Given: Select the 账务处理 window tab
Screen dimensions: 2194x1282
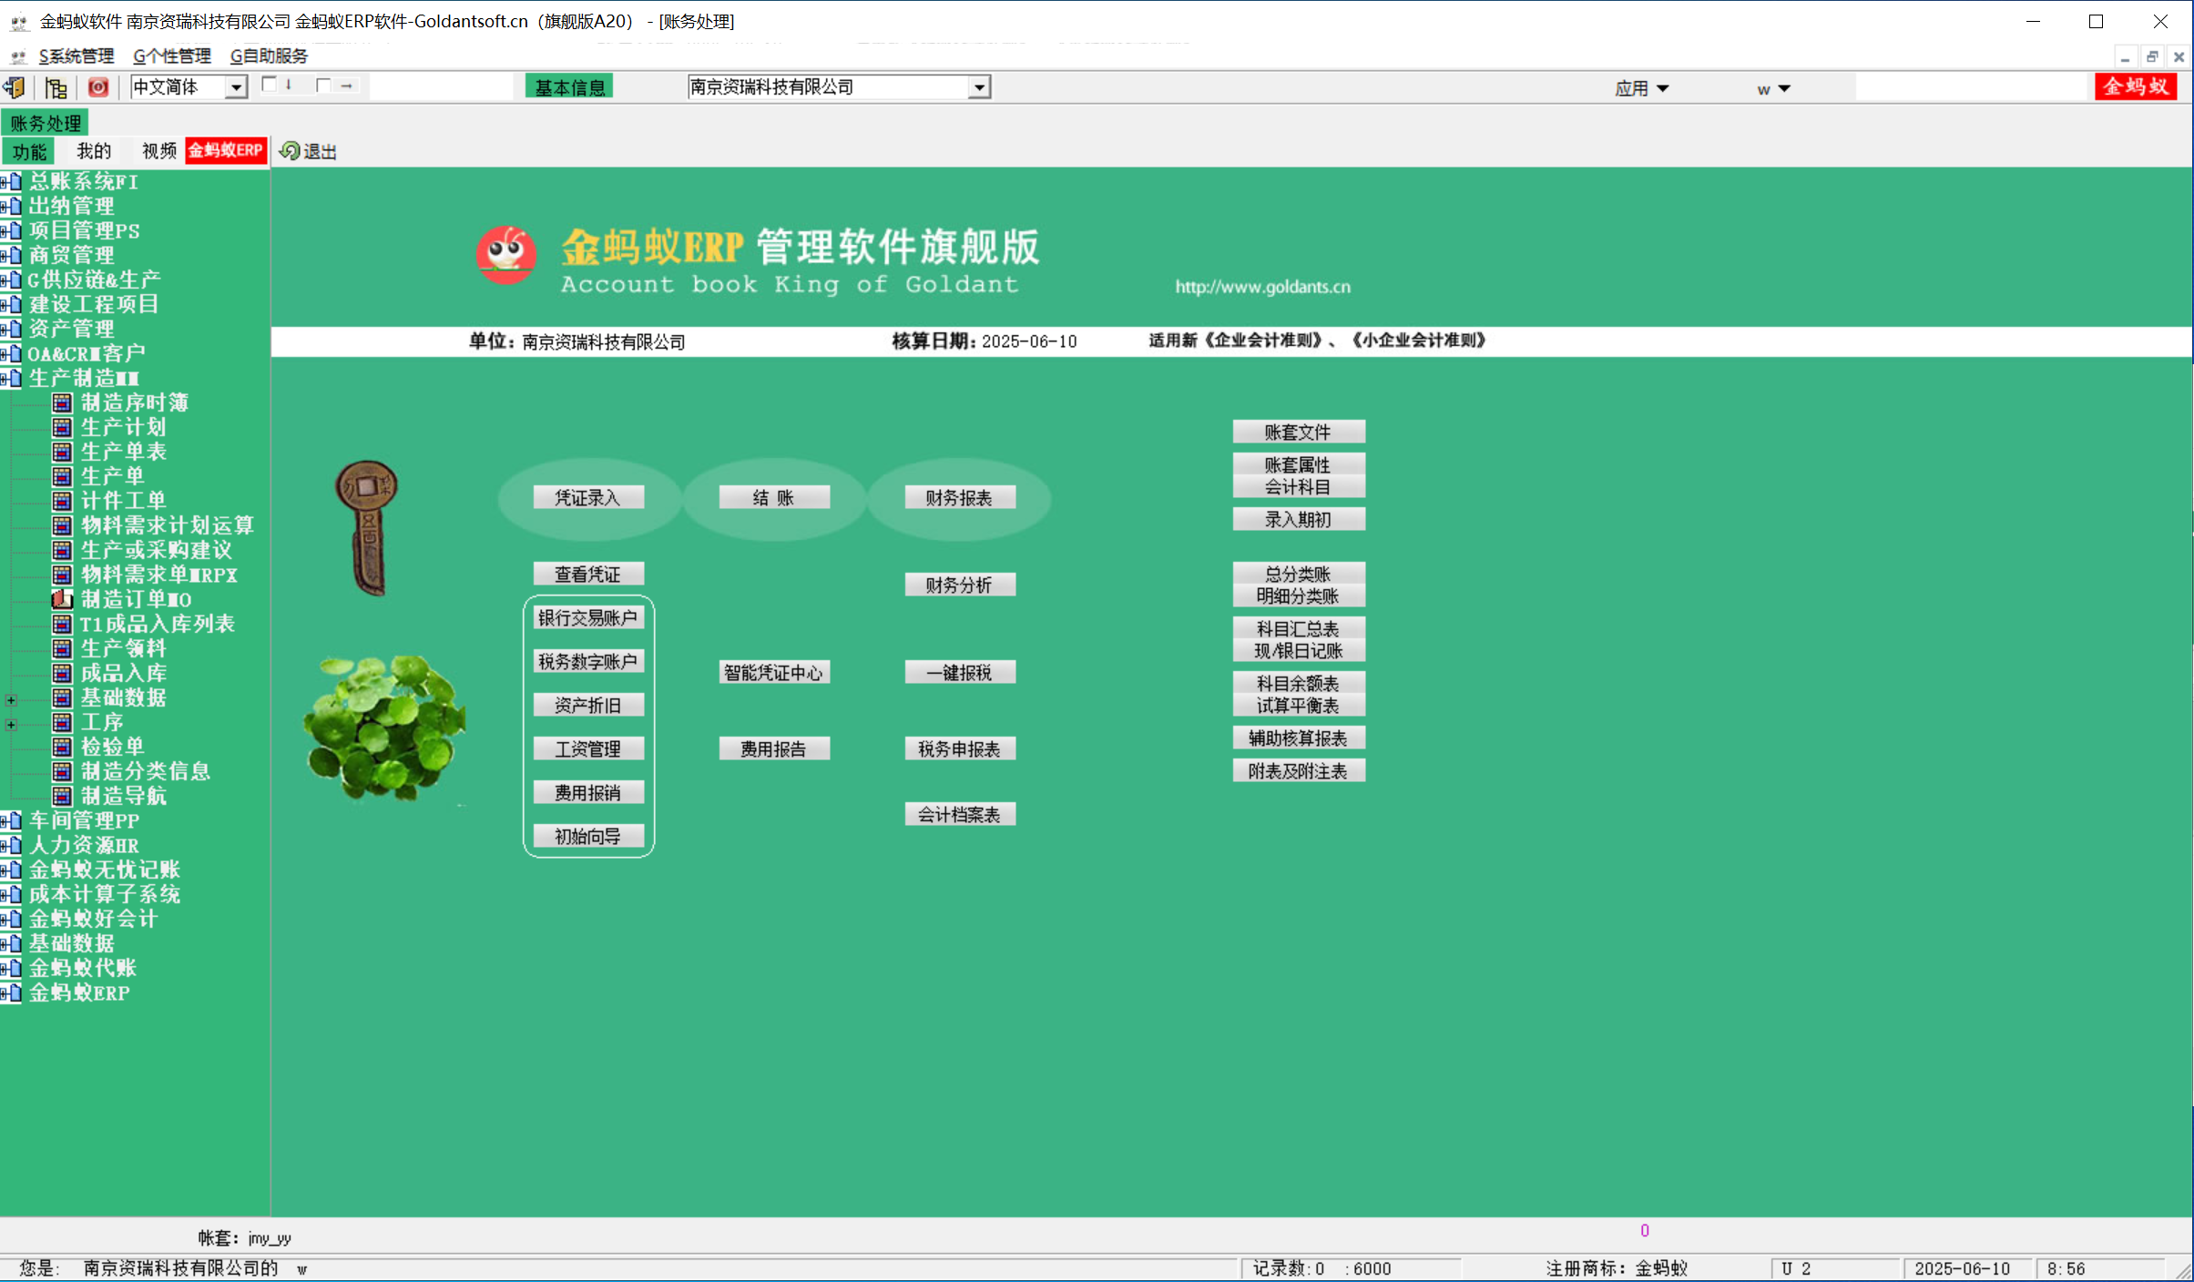Looking at the screenshot, I should [x=46, y=123].
